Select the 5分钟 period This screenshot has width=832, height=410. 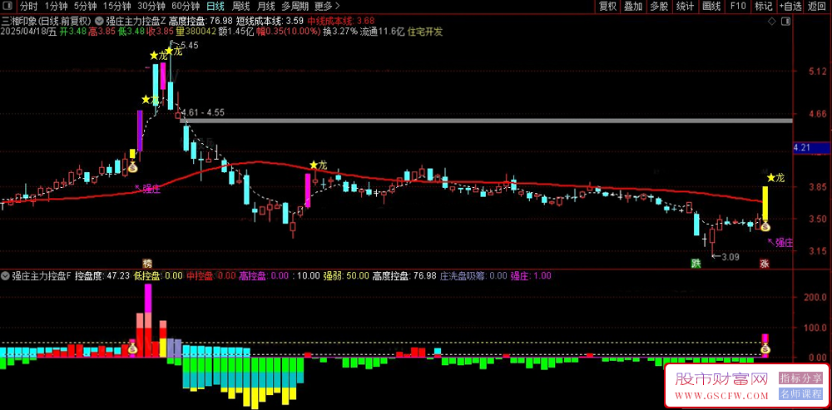click(x=86, y=7)
